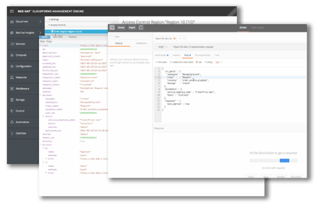Select CFME Region 10 tree item
The image size is (327, 210).
point(76,31)
